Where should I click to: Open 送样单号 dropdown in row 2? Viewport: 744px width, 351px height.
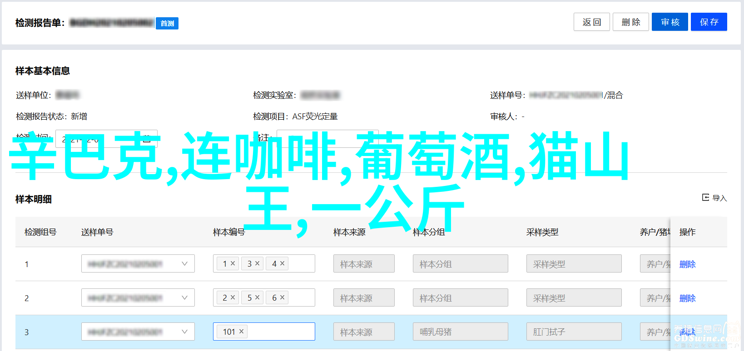138,297
